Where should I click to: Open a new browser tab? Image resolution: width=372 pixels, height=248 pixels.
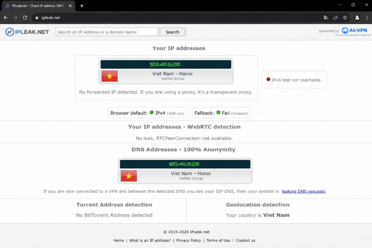pos(82,6)
